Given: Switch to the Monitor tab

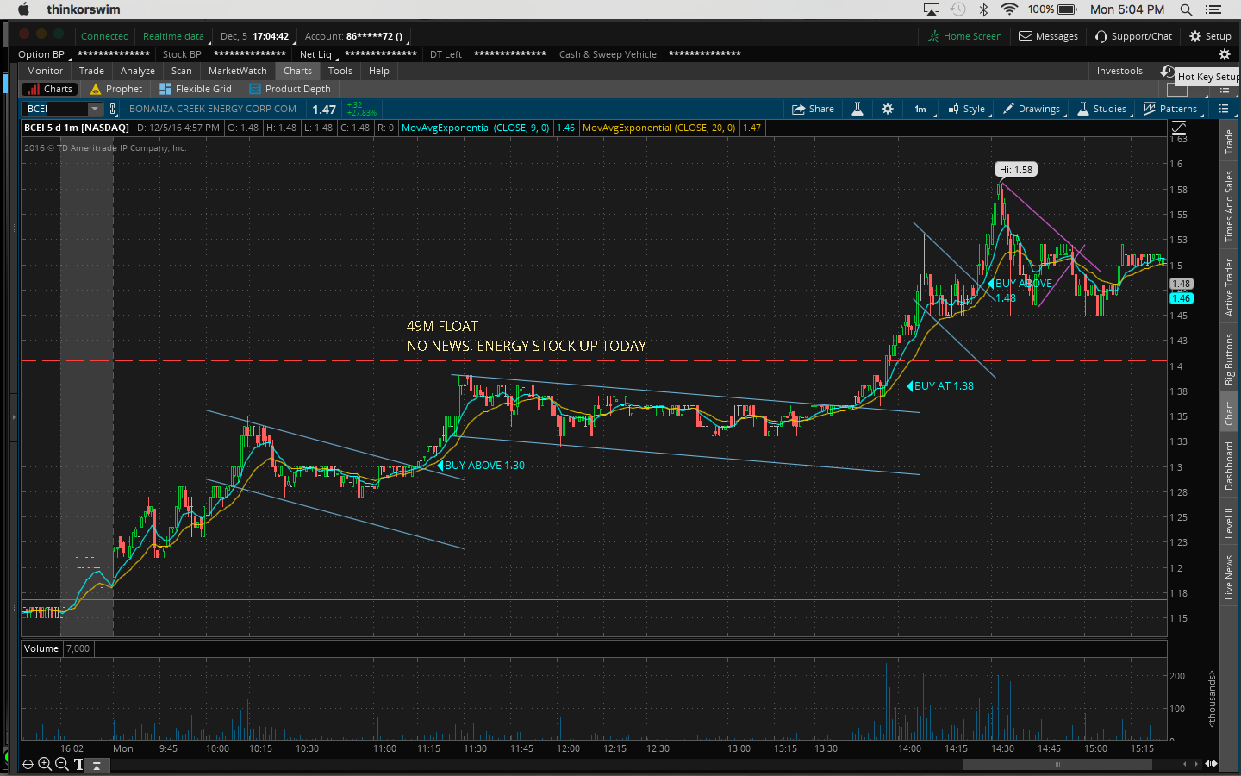Looking at the screenshot, I should 45,71.
